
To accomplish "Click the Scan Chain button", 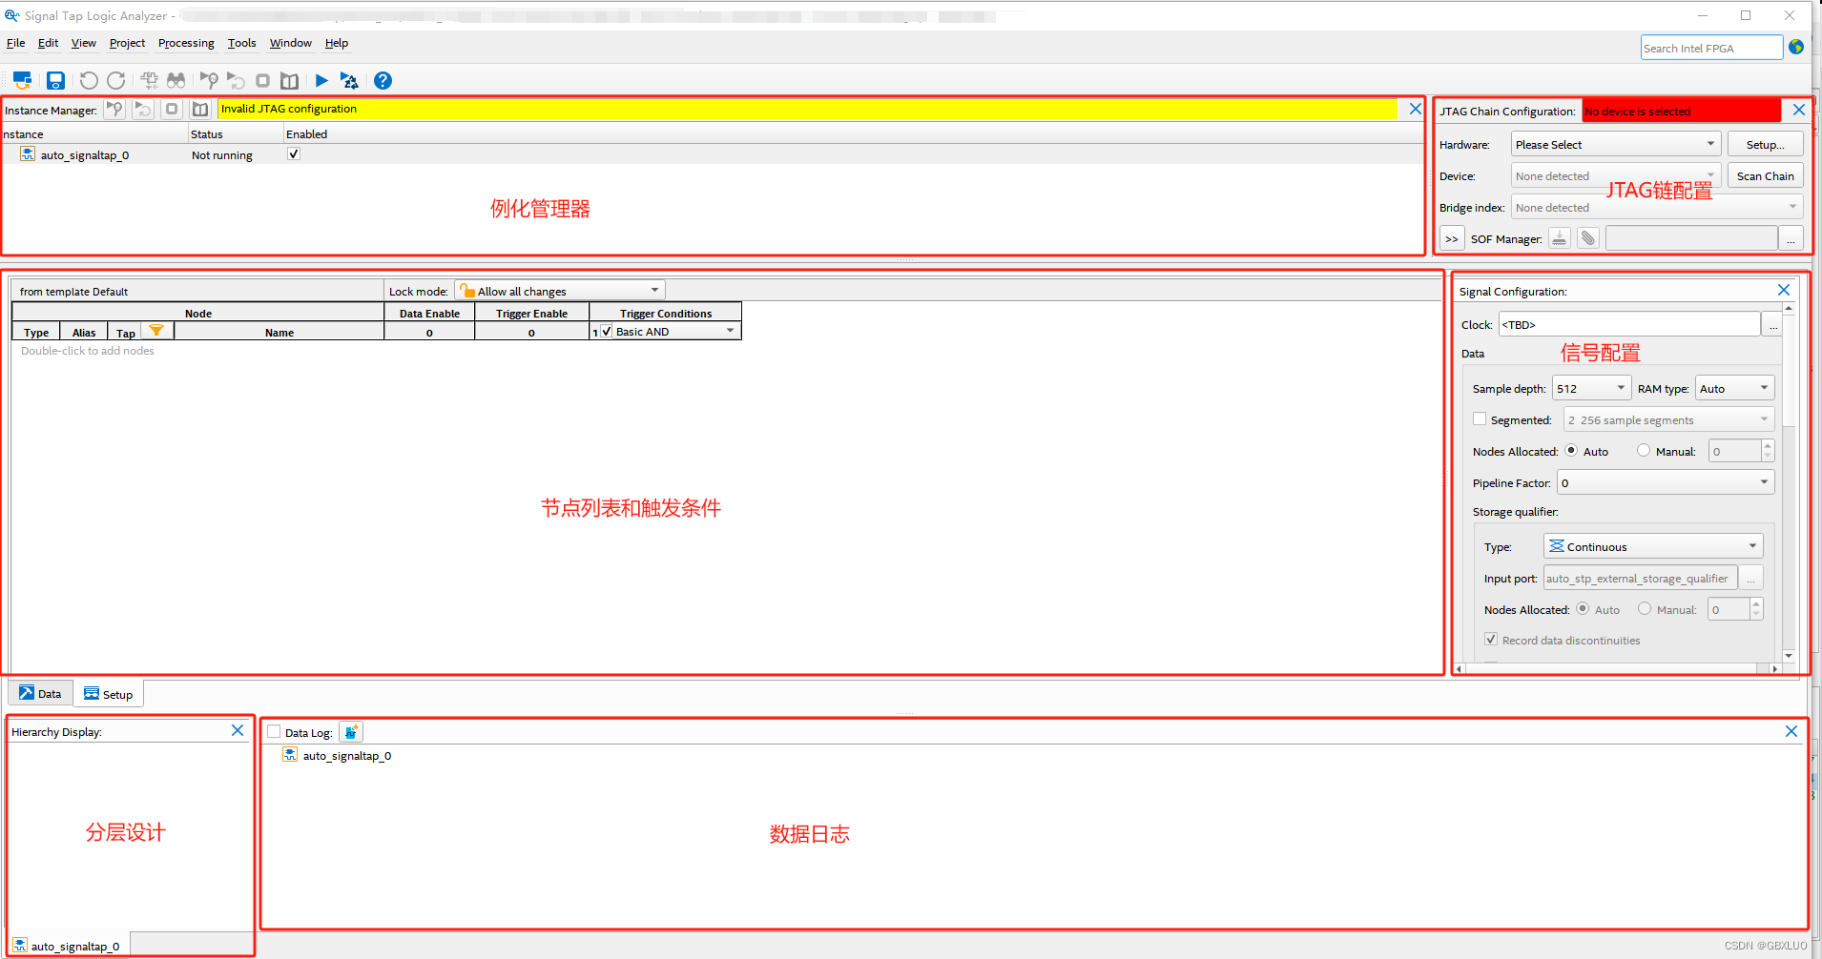I will (1765, 176).
